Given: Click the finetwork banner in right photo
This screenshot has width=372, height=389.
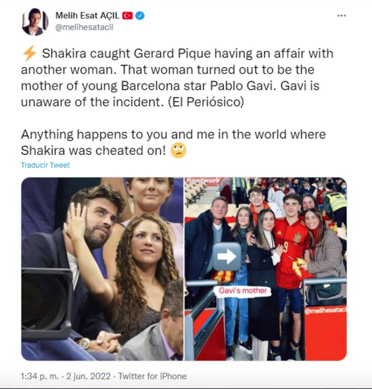Looking at the screenshot, I should coord(203,180).
